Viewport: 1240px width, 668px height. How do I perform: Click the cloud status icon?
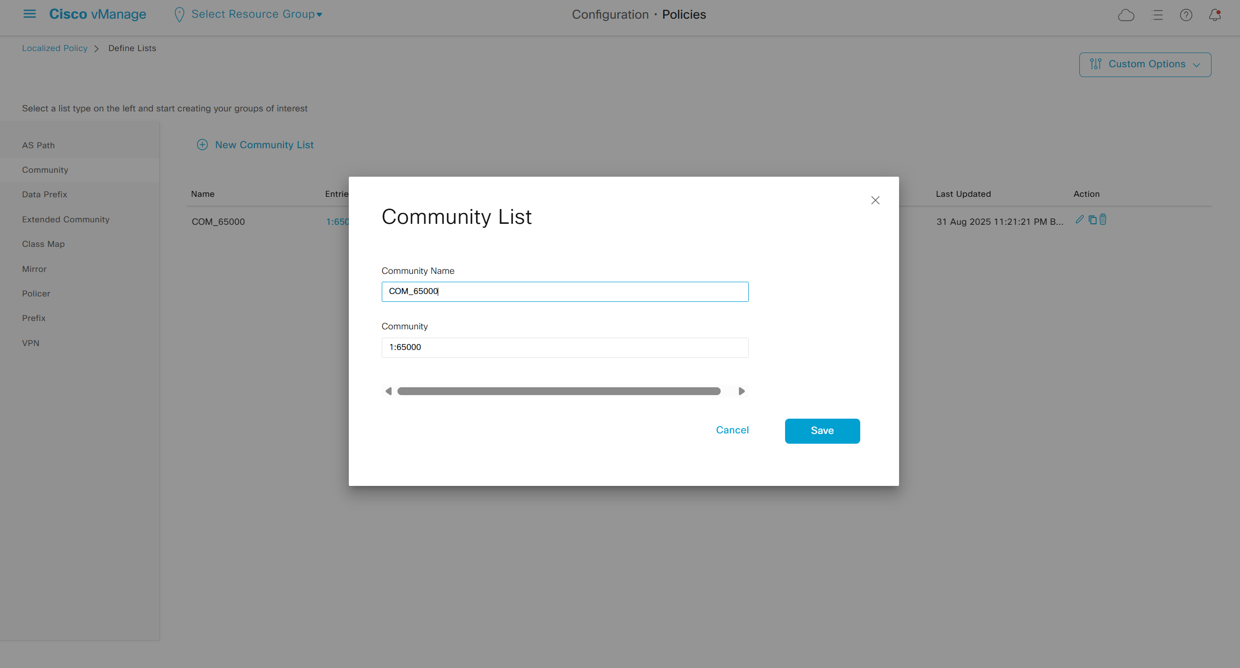pyautogui.click(x=1126, y=15)
